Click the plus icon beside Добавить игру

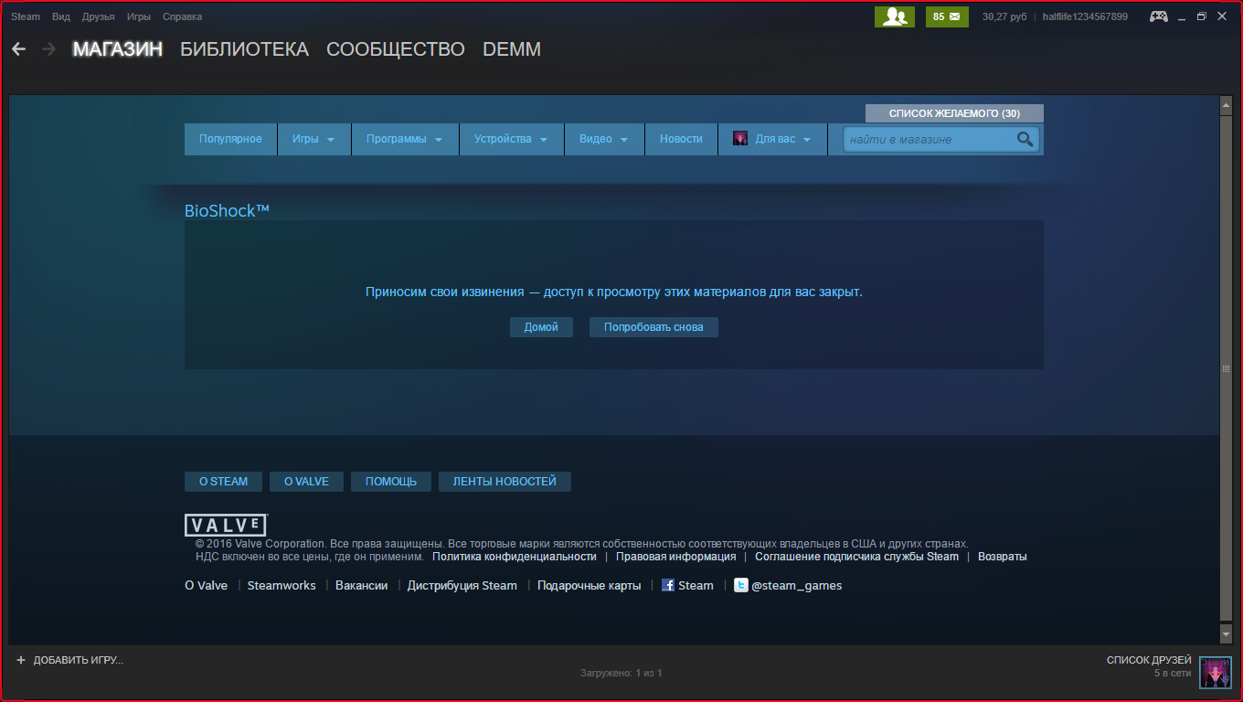[21, 660]
